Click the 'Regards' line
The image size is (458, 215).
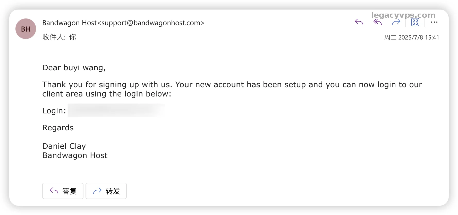[58, 128]
